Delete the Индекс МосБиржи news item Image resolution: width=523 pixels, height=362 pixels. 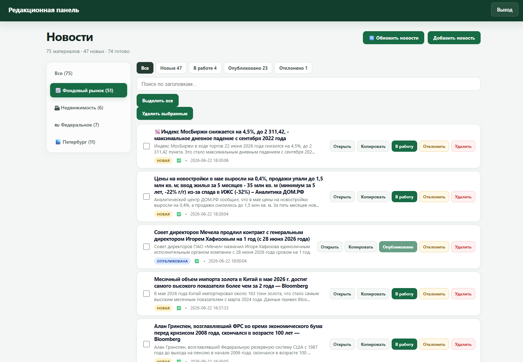[x=463, y=146]
